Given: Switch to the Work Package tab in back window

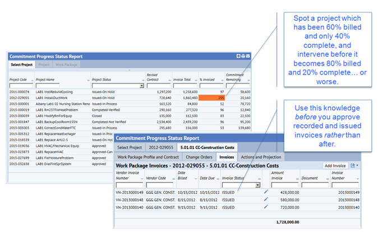Looking at the screenshot, I should [x=66, y=64].
